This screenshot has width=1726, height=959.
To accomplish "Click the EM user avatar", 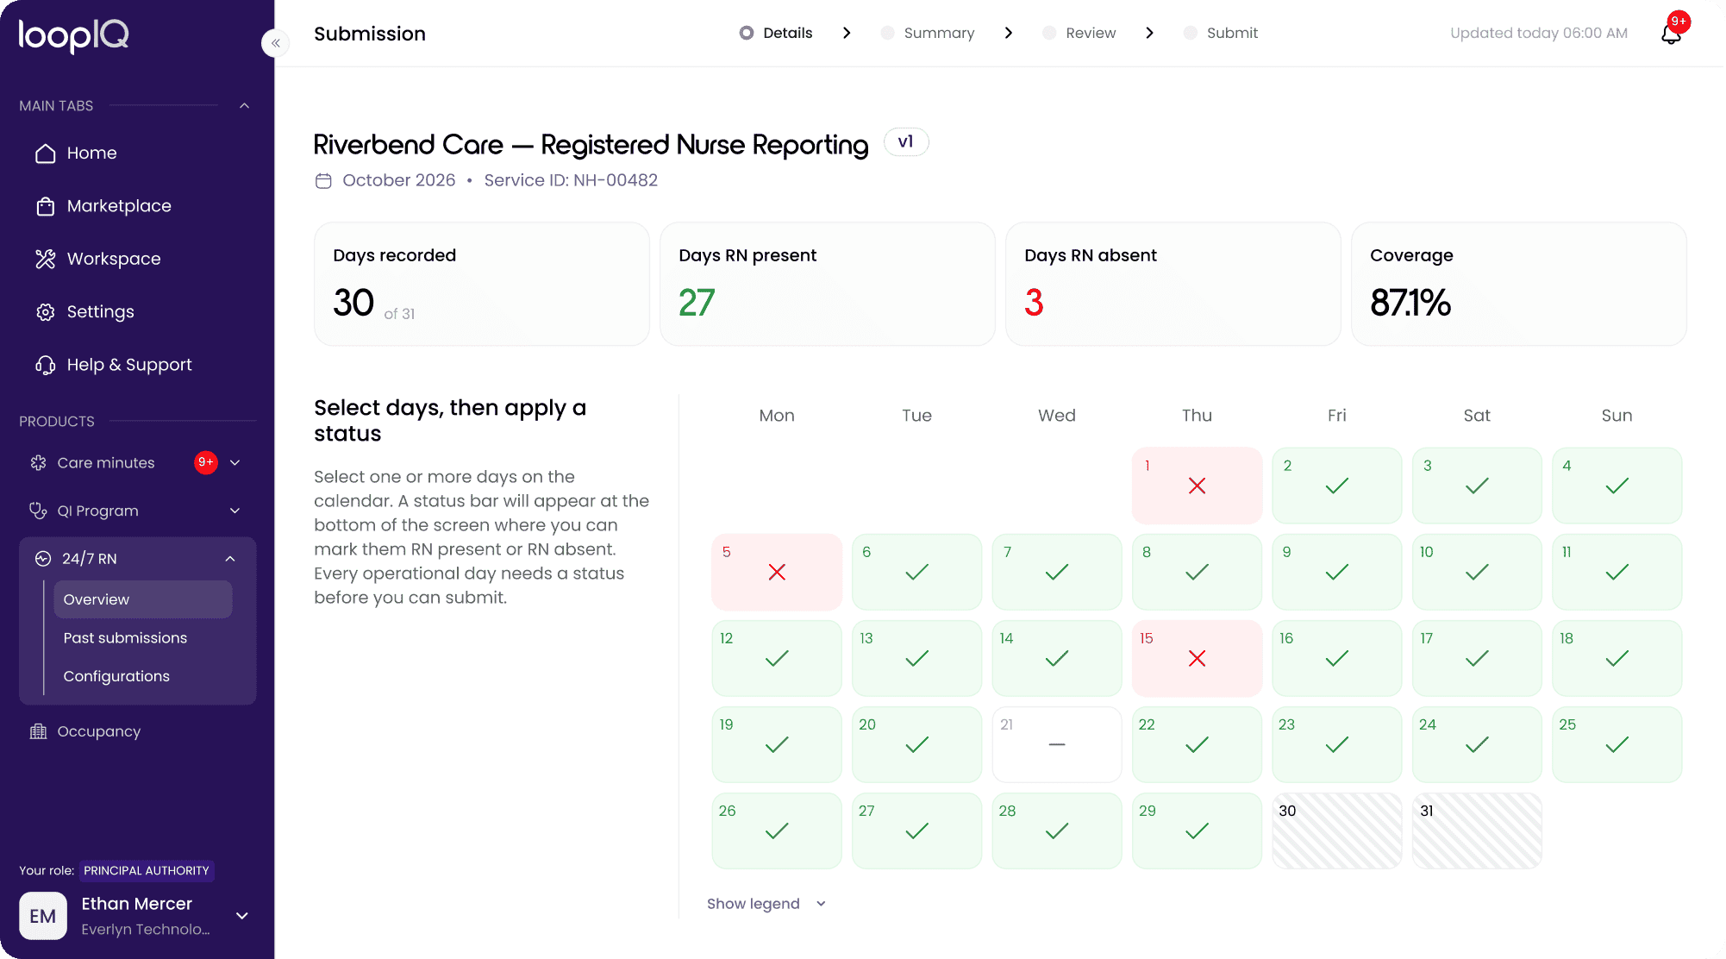I will tap(43, 916).
